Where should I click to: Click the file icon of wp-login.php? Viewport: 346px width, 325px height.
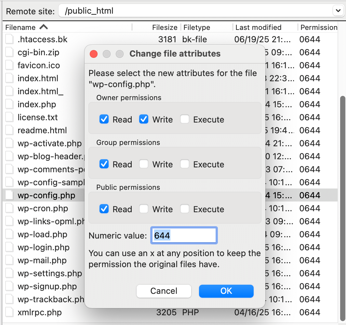(9, 247)
